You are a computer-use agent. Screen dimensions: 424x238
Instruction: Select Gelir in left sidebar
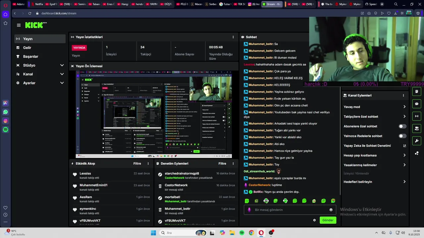click(x=40, y=48)
